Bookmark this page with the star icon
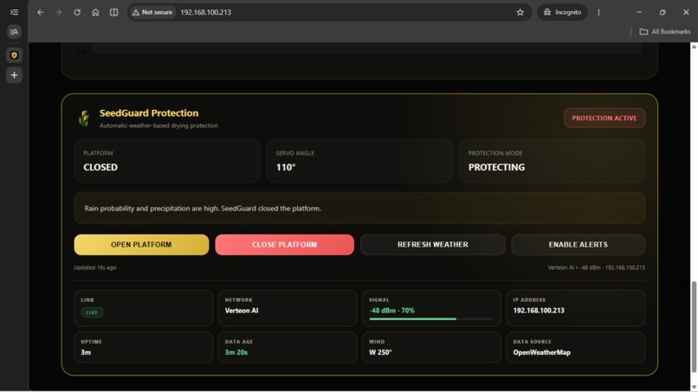This screenshot has width=698, height=392. coord(520,12)
